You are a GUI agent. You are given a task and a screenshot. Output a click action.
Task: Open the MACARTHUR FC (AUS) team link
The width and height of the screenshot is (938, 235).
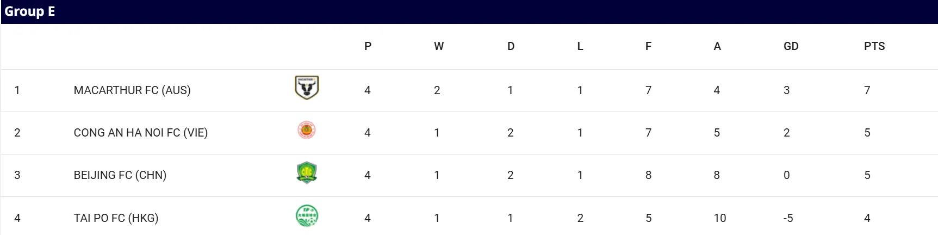(132, 90)
